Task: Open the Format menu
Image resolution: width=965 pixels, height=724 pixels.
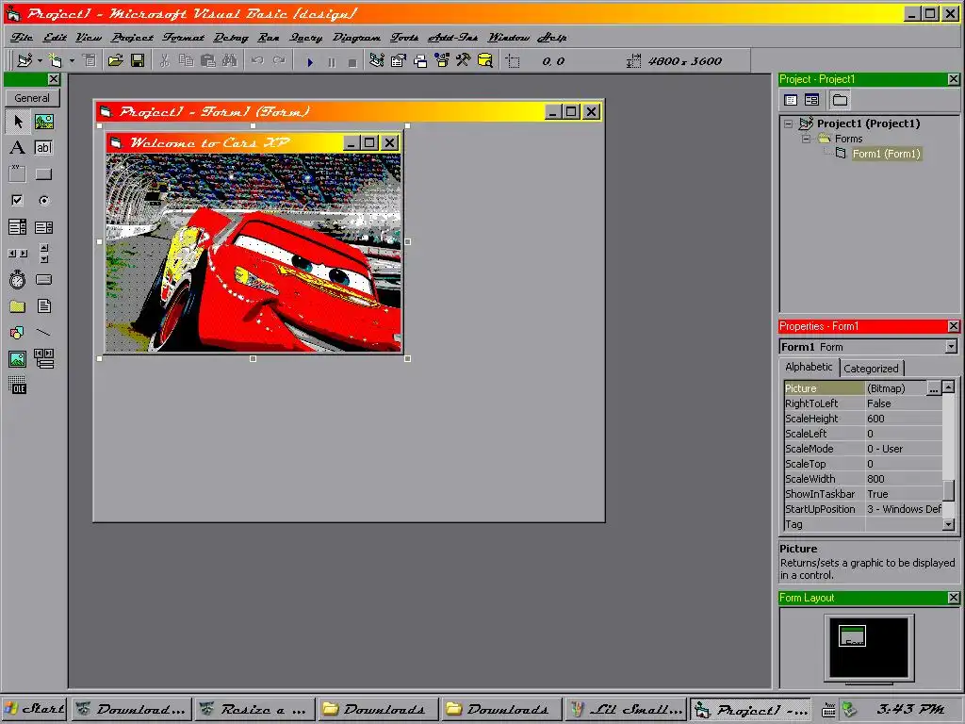Action: coord(184,38)
